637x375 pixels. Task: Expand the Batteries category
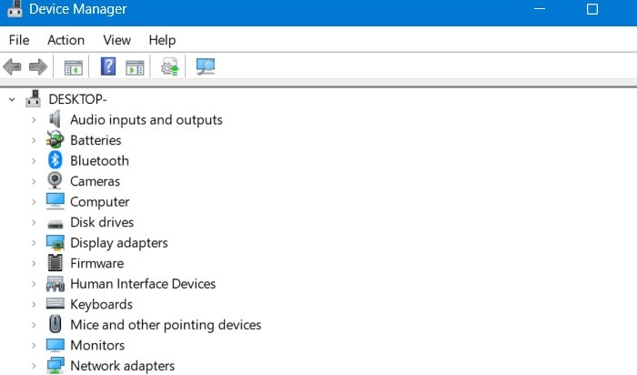(34, 140)
